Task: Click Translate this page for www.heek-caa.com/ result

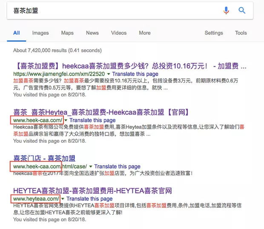Action: [x=92, y=120]
